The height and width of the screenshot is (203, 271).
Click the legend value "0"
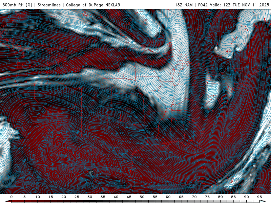pos(12,197)
